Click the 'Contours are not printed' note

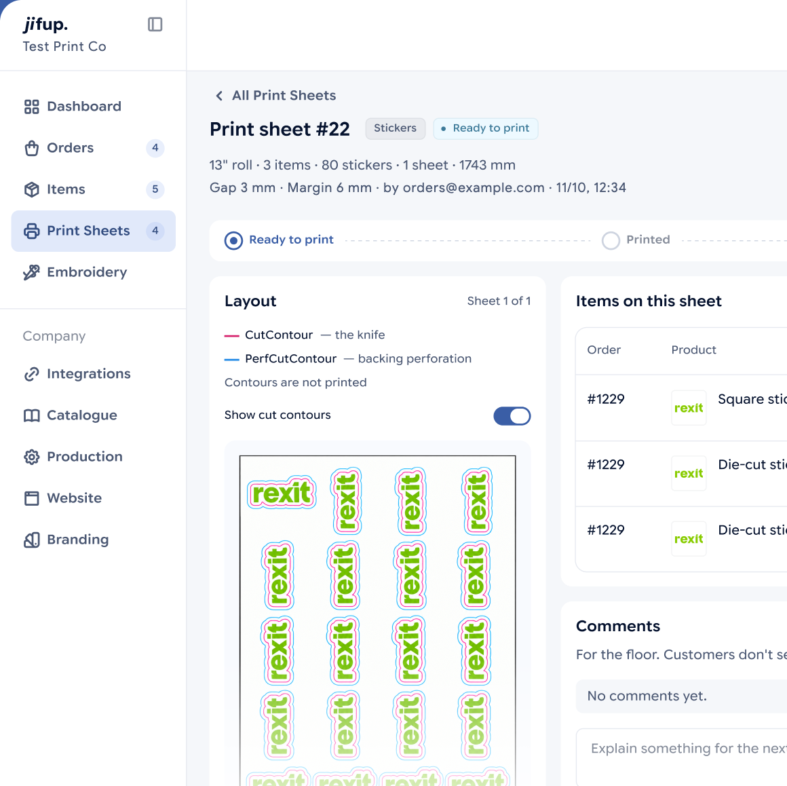tap(296, 383)
